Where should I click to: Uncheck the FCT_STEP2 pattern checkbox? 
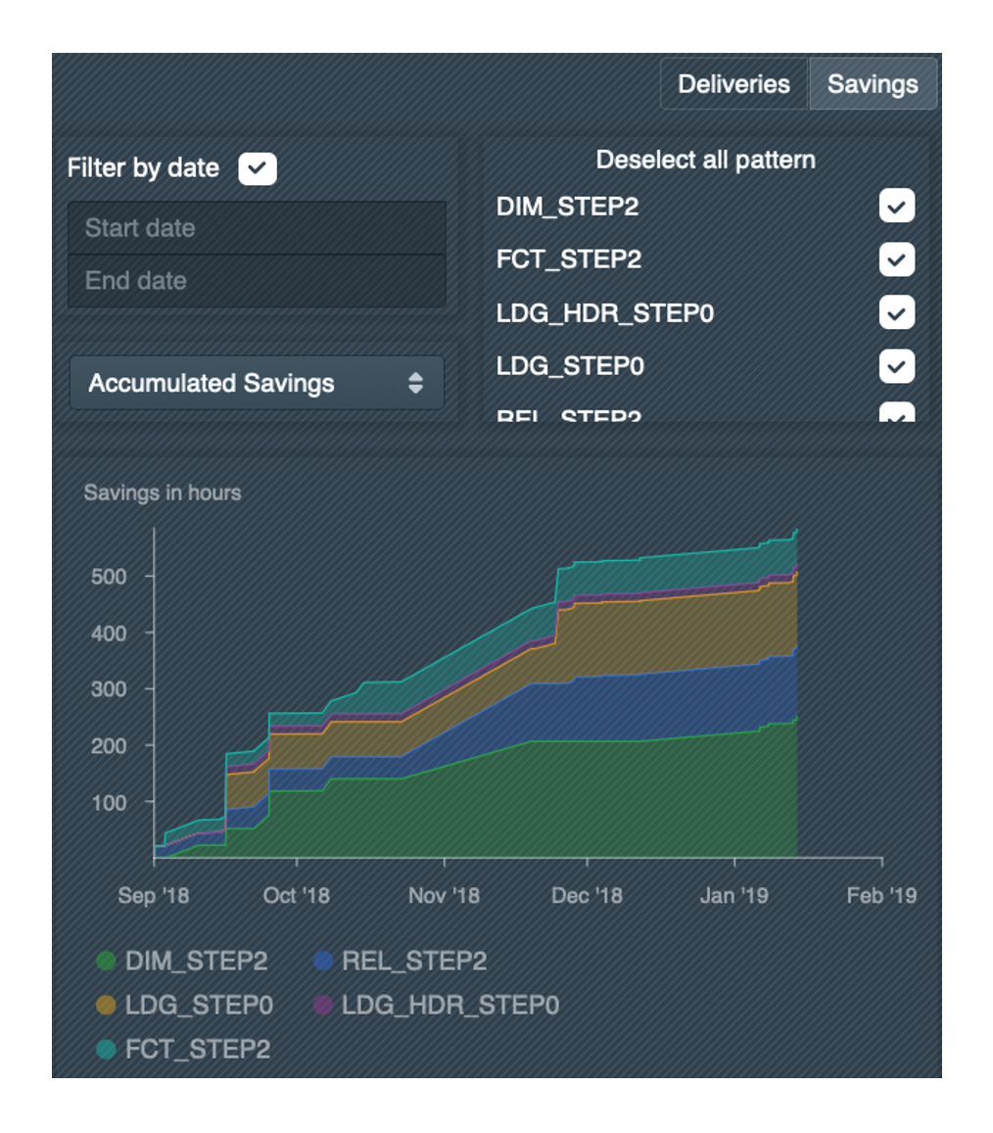(896, 260)
